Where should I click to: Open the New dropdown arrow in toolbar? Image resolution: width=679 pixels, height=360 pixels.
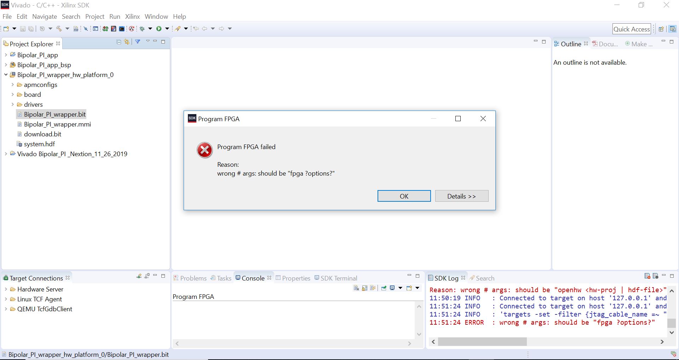pos(14,29)
